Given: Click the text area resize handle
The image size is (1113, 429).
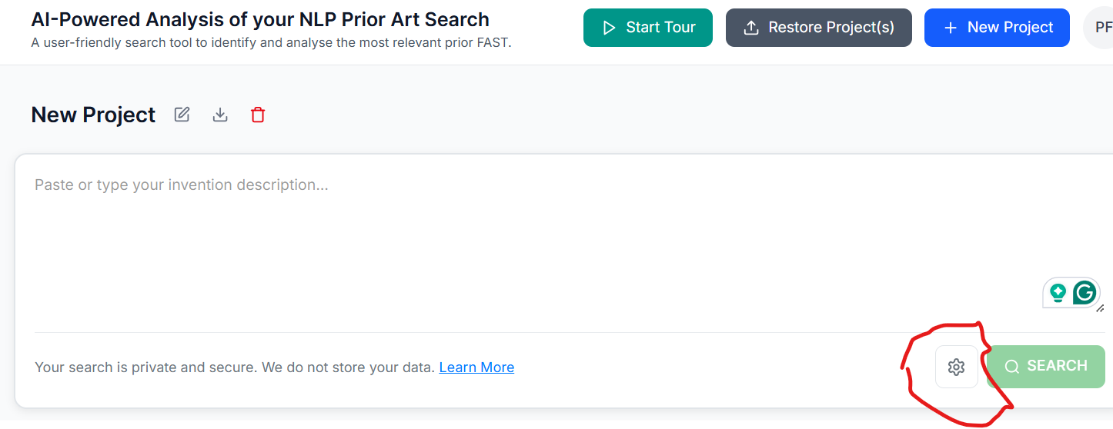Looking at the screenshot, I should 1100,308.
